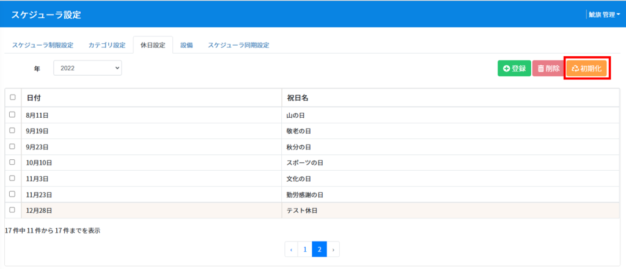Go to page 1 of holiday list
The height and width of the screenshot is (269, 626).
click(x=305, y=249)
